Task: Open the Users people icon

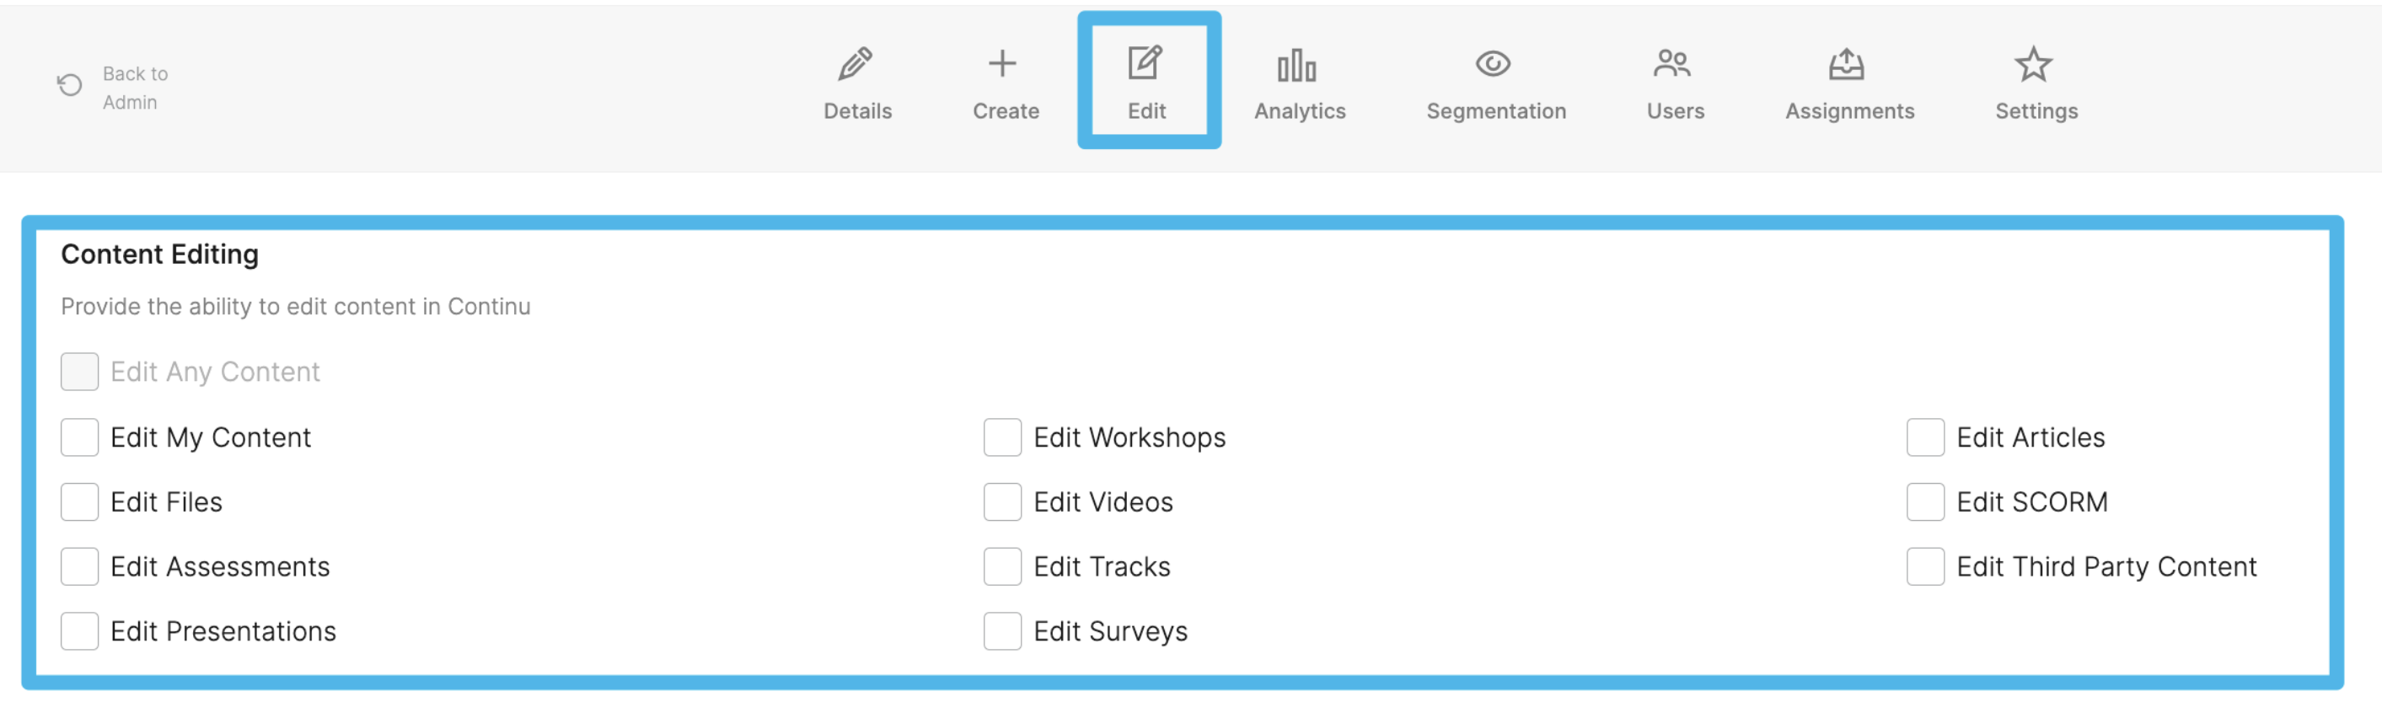Action: (x=1671, y=64)
